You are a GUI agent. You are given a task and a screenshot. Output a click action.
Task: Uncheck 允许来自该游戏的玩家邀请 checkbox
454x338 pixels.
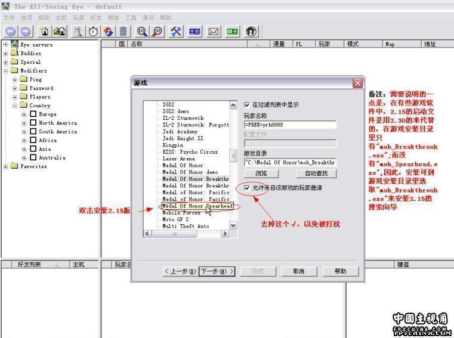[247, 188]
